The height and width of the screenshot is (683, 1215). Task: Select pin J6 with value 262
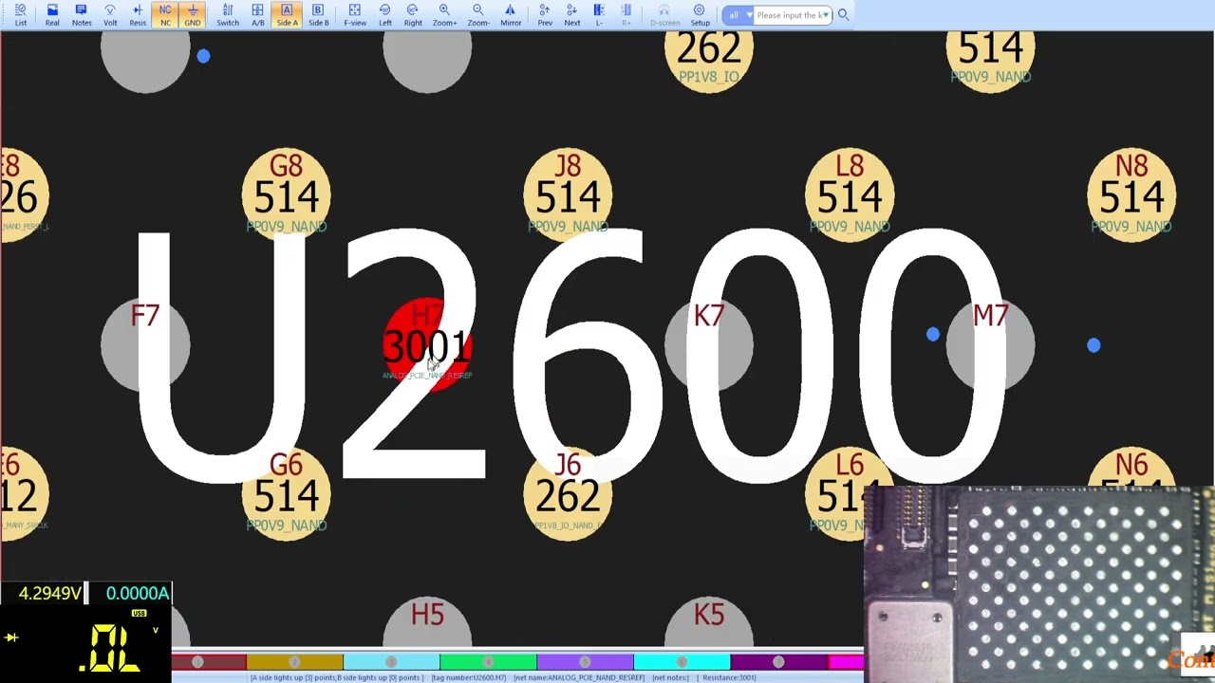[x=568, y=493]
